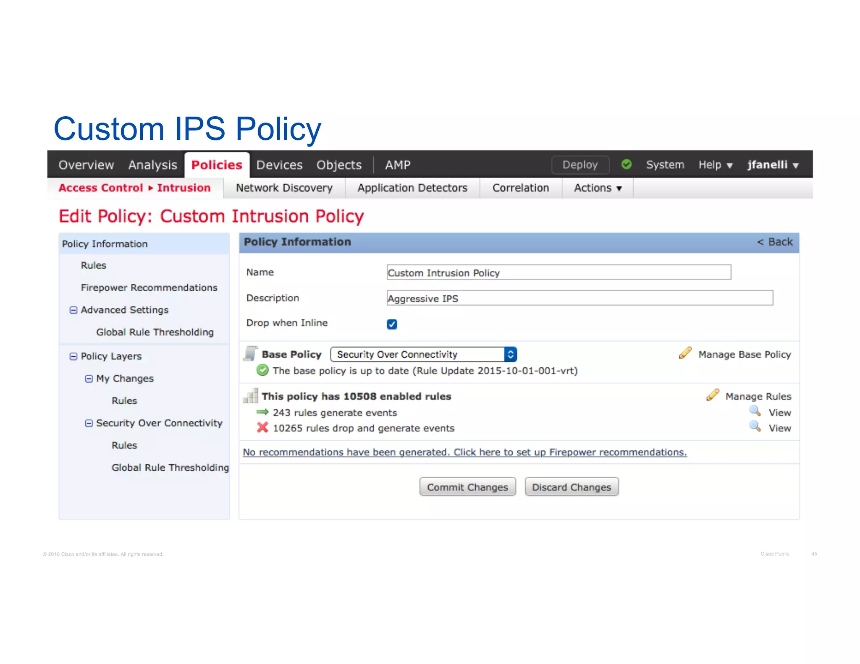Open the Devices tab
Image resolution: width=860 pixels, height=664 pixels.
click(279, 165)
